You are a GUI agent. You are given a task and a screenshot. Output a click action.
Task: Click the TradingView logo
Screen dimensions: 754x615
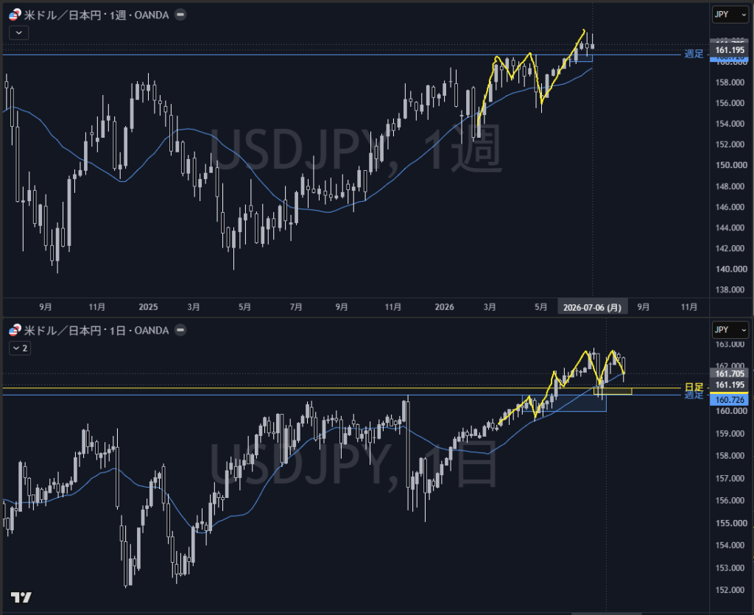[x=21, y=597]
